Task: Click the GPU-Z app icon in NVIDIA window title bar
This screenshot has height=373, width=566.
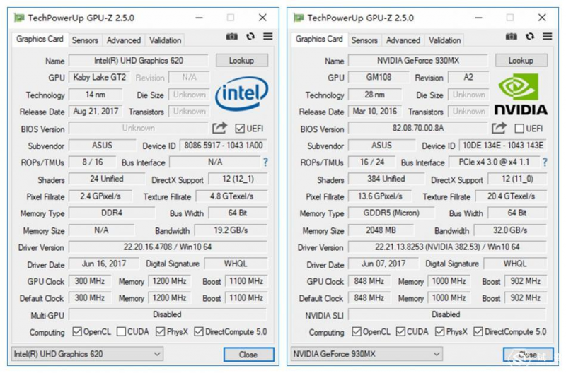Action: 299,18
